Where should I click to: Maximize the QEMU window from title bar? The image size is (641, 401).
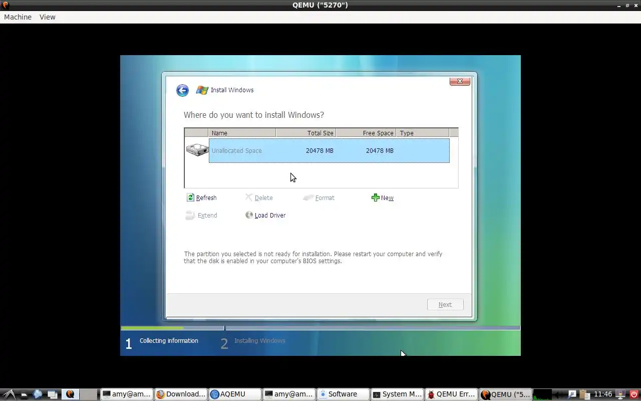tap(627, 5)
